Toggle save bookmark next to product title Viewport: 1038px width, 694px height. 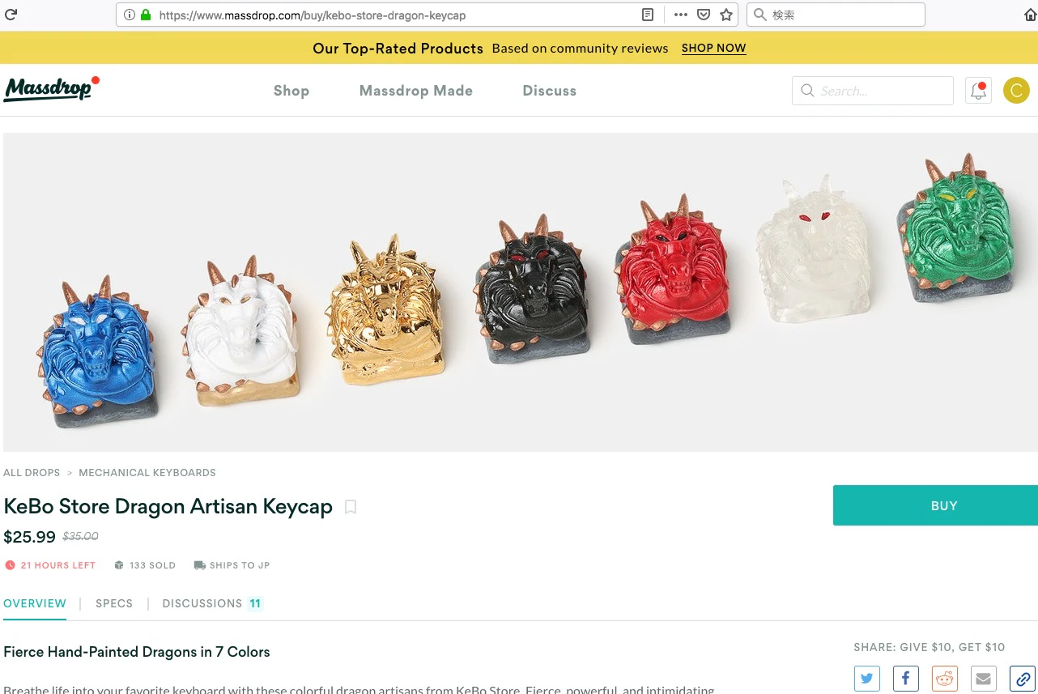[x=351, y=507]
